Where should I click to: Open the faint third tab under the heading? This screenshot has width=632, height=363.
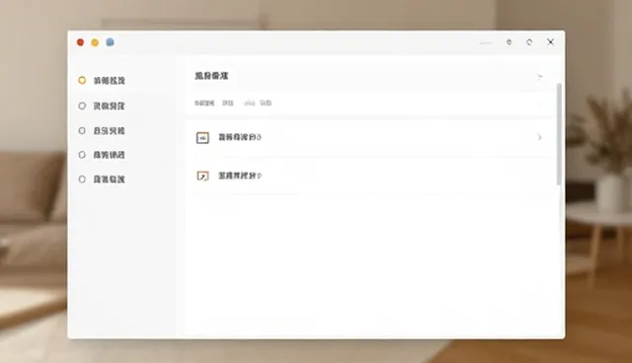coord(250,103)
